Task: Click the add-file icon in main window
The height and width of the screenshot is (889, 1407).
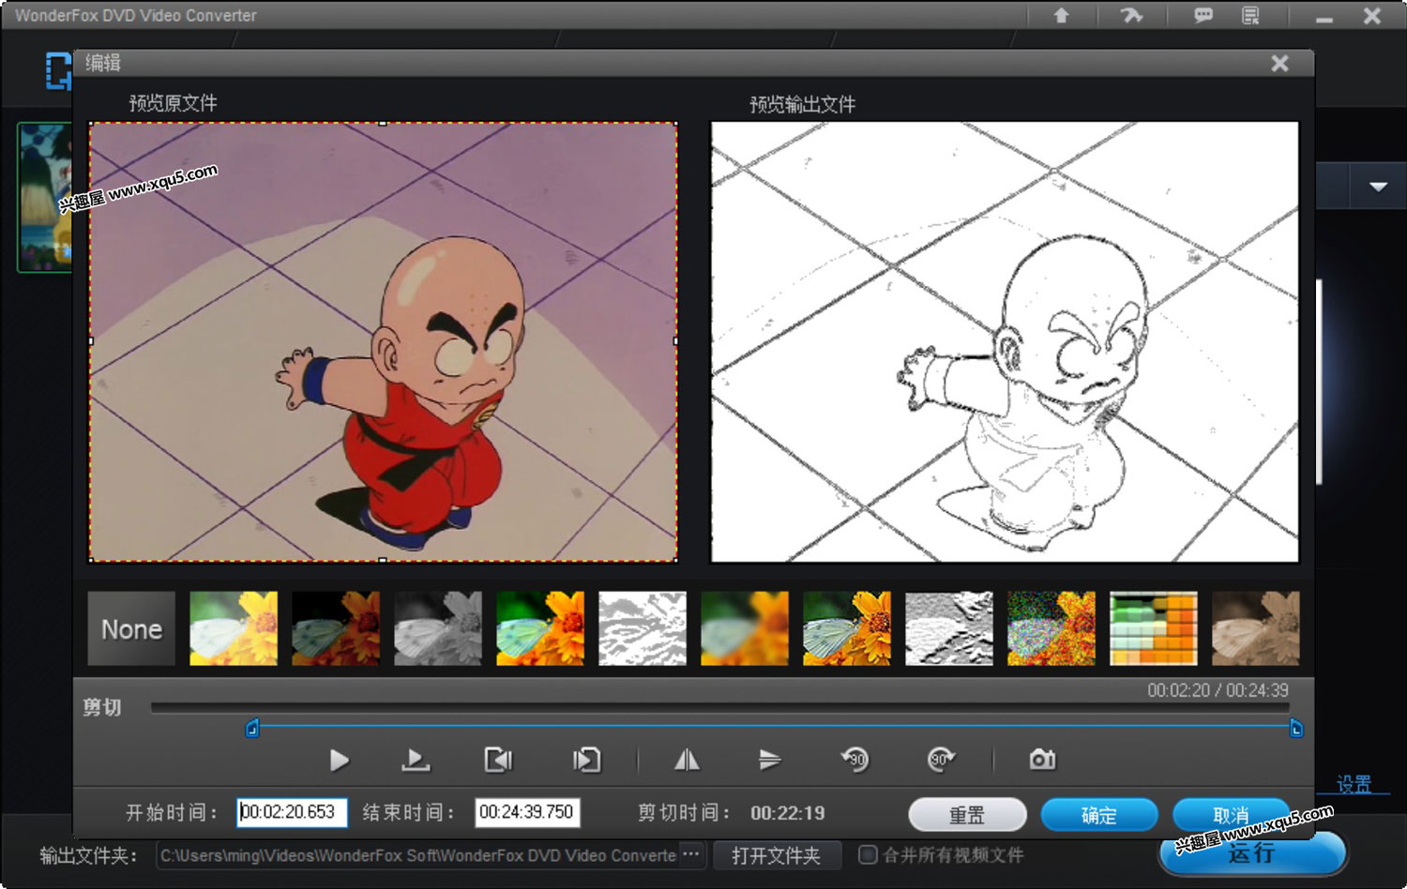Action: point(58,71)
